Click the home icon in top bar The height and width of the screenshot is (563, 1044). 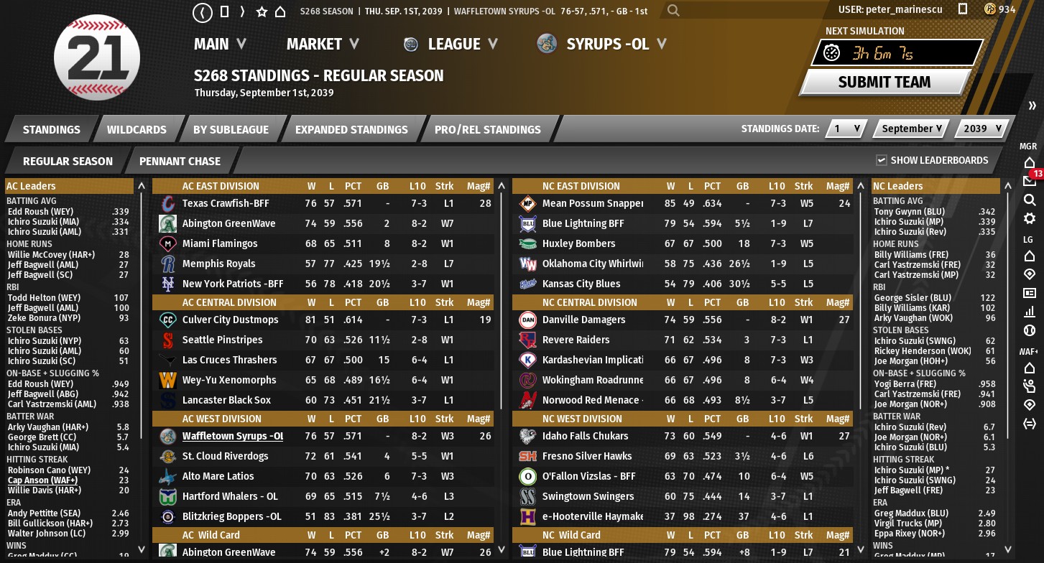point(280,11)
